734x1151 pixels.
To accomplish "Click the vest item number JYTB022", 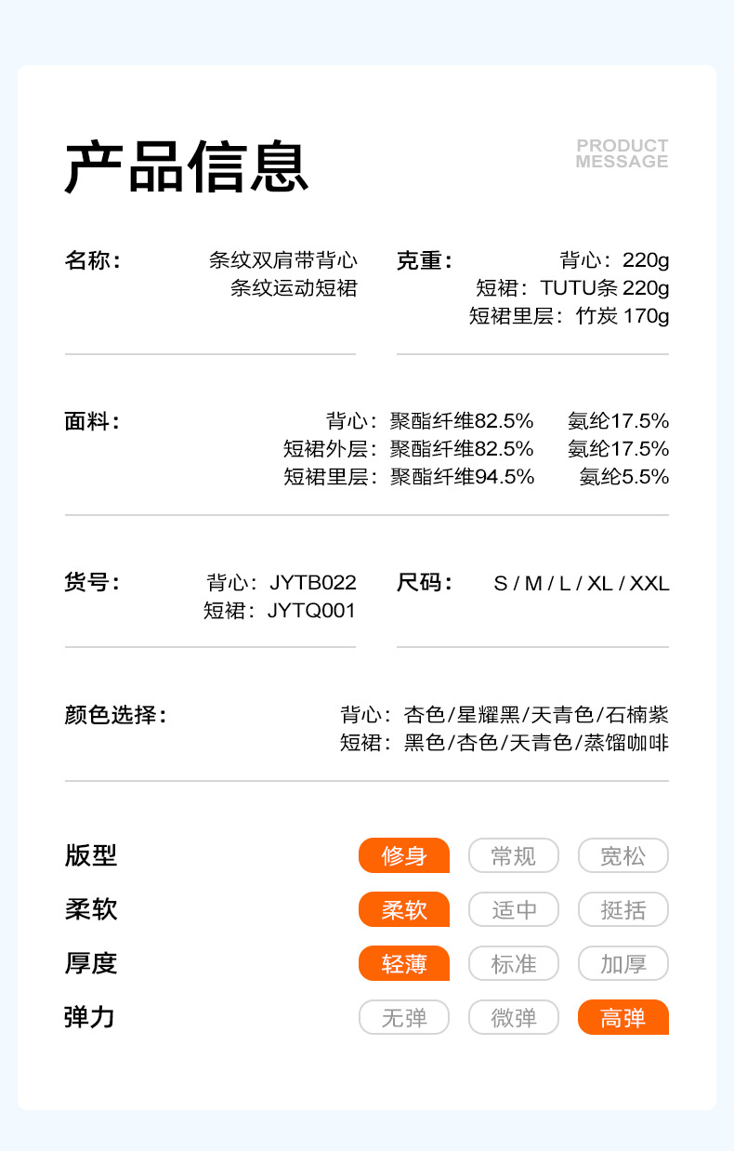I will pyautogui.click(x=313, y=583).
